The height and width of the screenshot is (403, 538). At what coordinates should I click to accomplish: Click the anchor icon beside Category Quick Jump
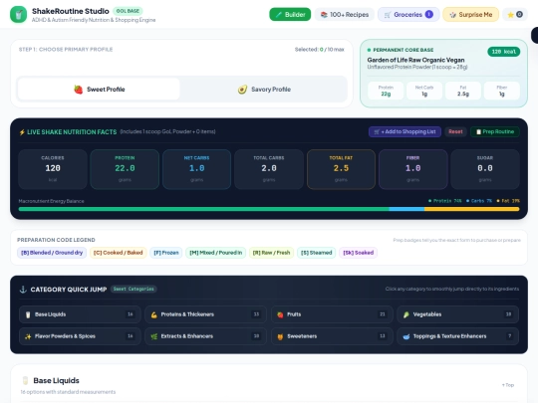[x=23, y=290]
